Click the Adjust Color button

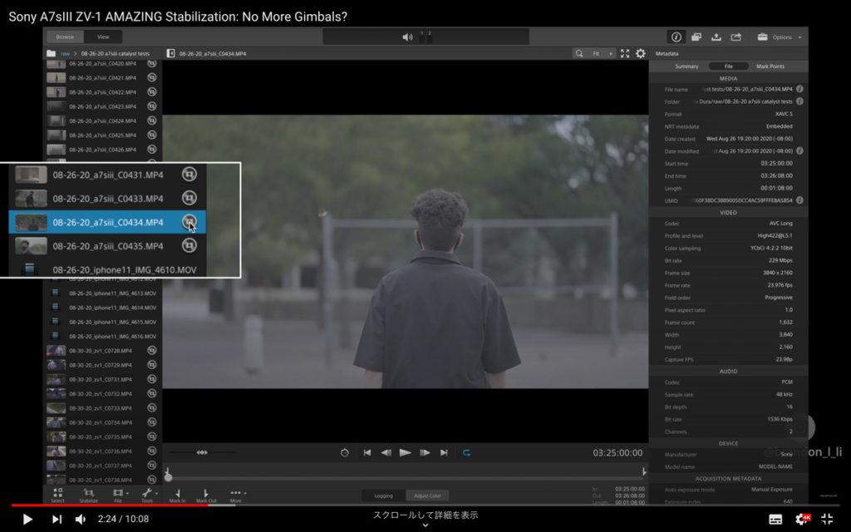point(429,495)
